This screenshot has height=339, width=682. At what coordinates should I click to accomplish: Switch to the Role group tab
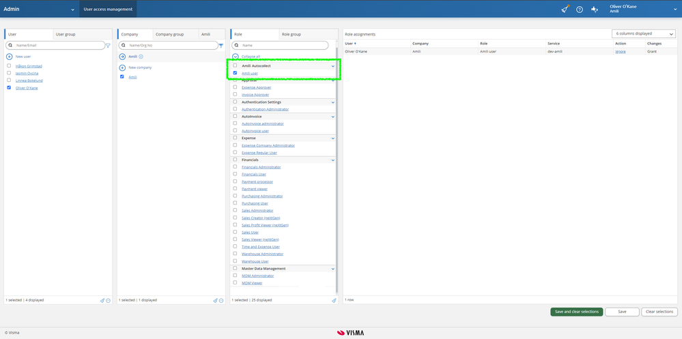coord(309,34)
